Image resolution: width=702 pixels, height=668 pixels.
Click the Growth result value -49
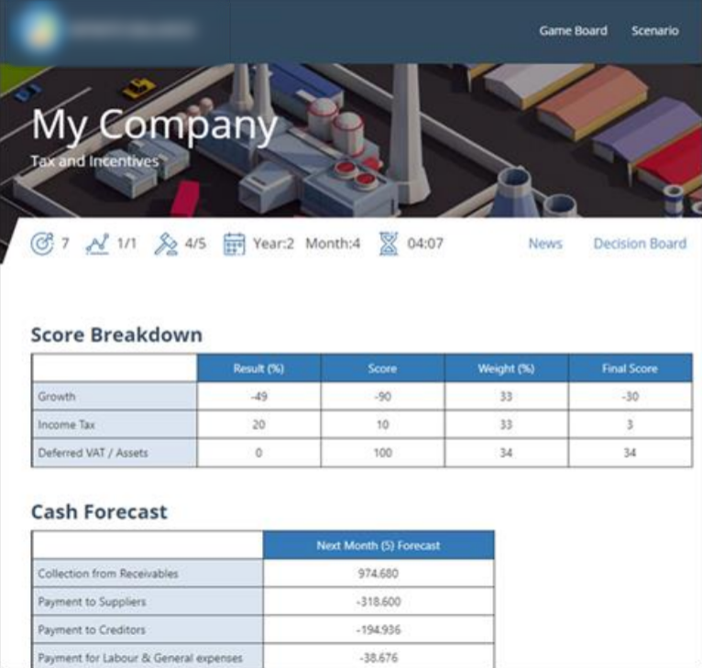[258, 397]
